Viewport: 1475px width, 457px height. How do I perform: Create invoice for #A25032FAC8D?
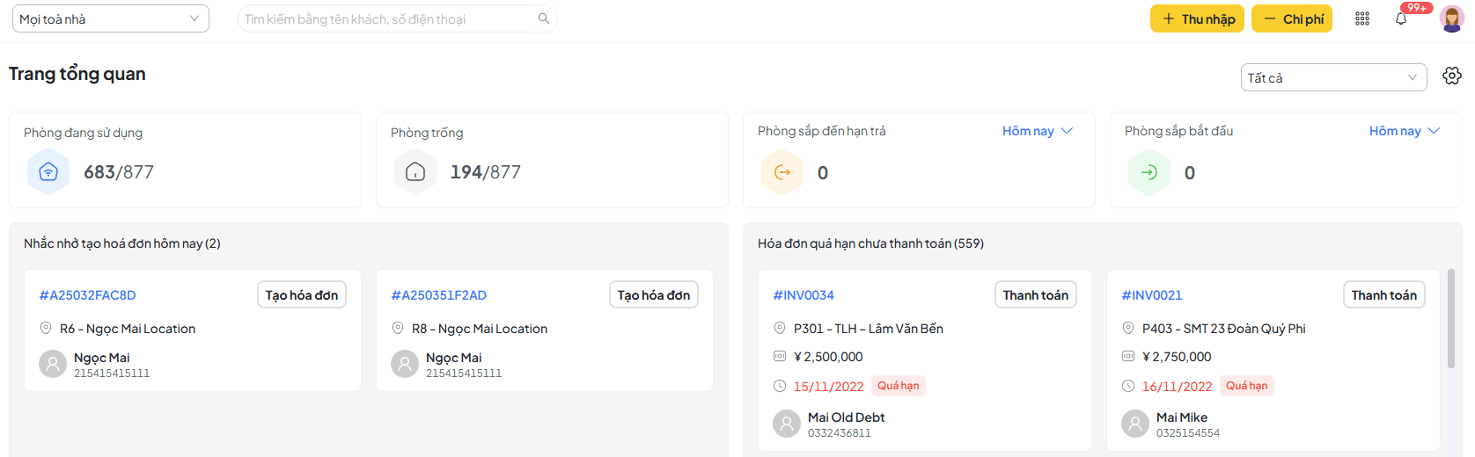[x=301, y=295]
